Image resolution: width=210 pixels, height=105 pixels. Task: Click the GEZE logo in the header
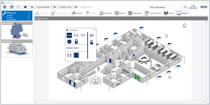pyautogui.click(x=204, y=7)
